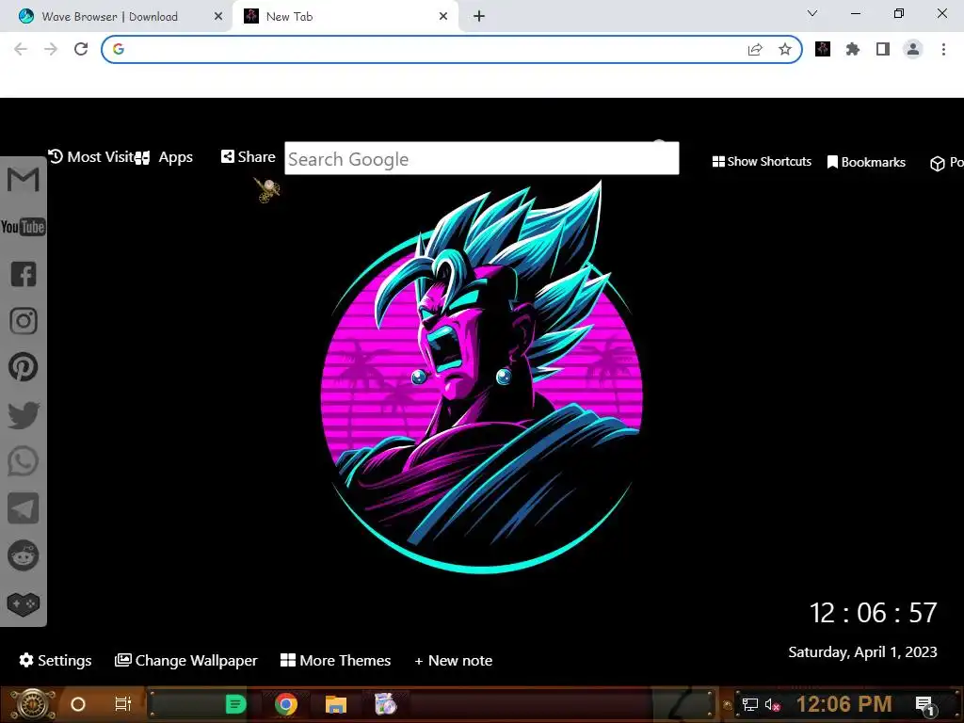Open taskbar search circle

pyautogui.click(x=78, y=704)
